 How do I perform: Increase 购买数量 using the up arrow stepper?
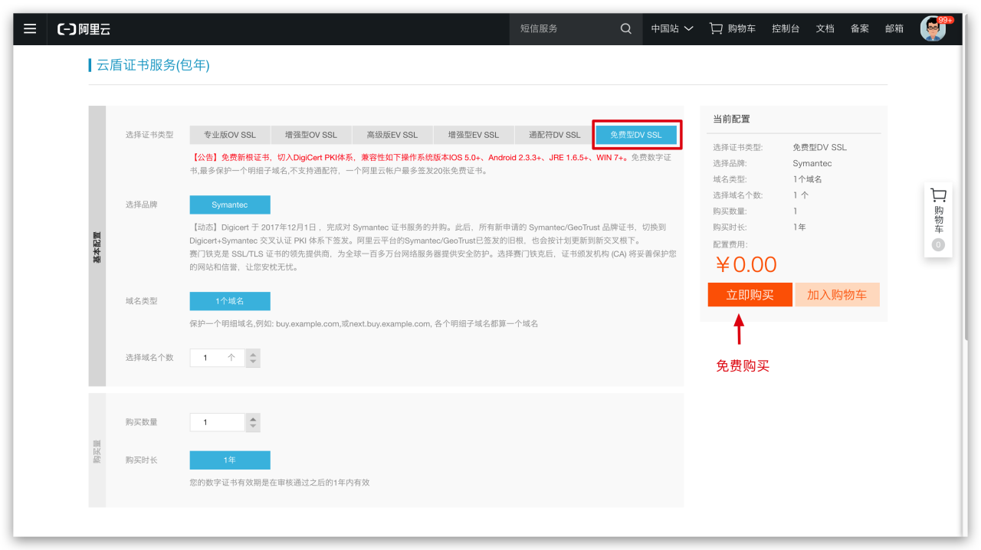click(253, 417)
